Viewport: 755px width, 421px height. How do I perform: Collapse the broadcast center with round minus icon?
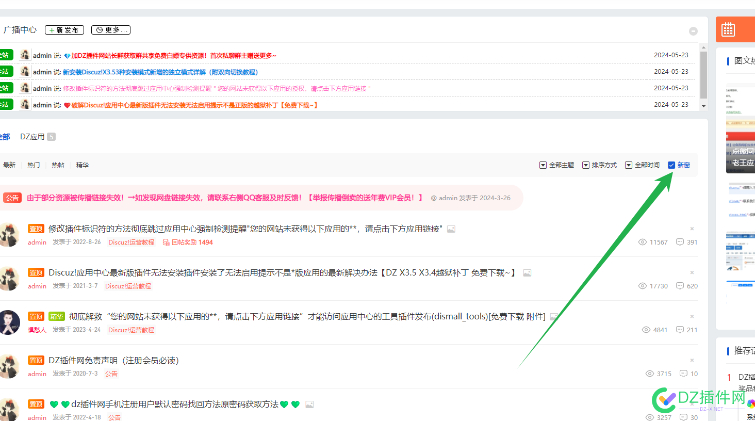coord(693,31)
